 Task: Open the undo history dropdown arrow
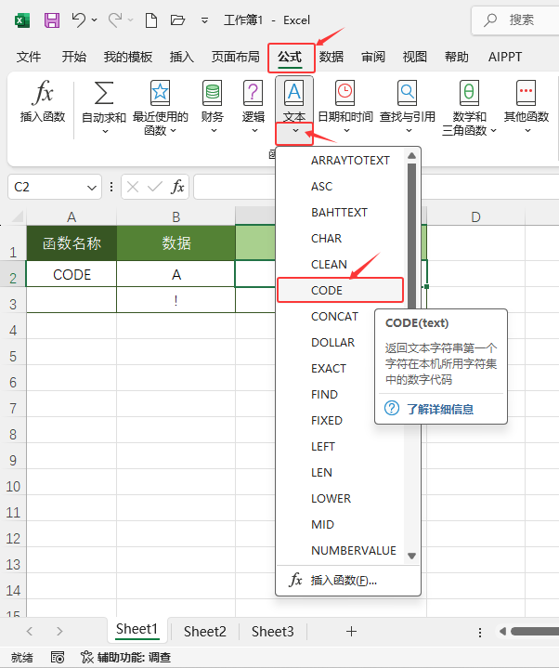tap(95, 20)
